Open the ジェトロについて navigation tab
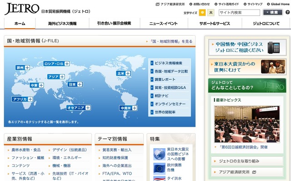291x181 pixels. pyautogui.click(x=266, y=23)
